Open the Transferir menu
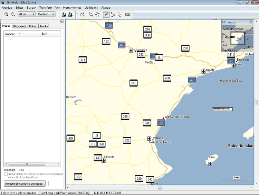The width and height of the screenshot is (259, 195). [46, 8]
